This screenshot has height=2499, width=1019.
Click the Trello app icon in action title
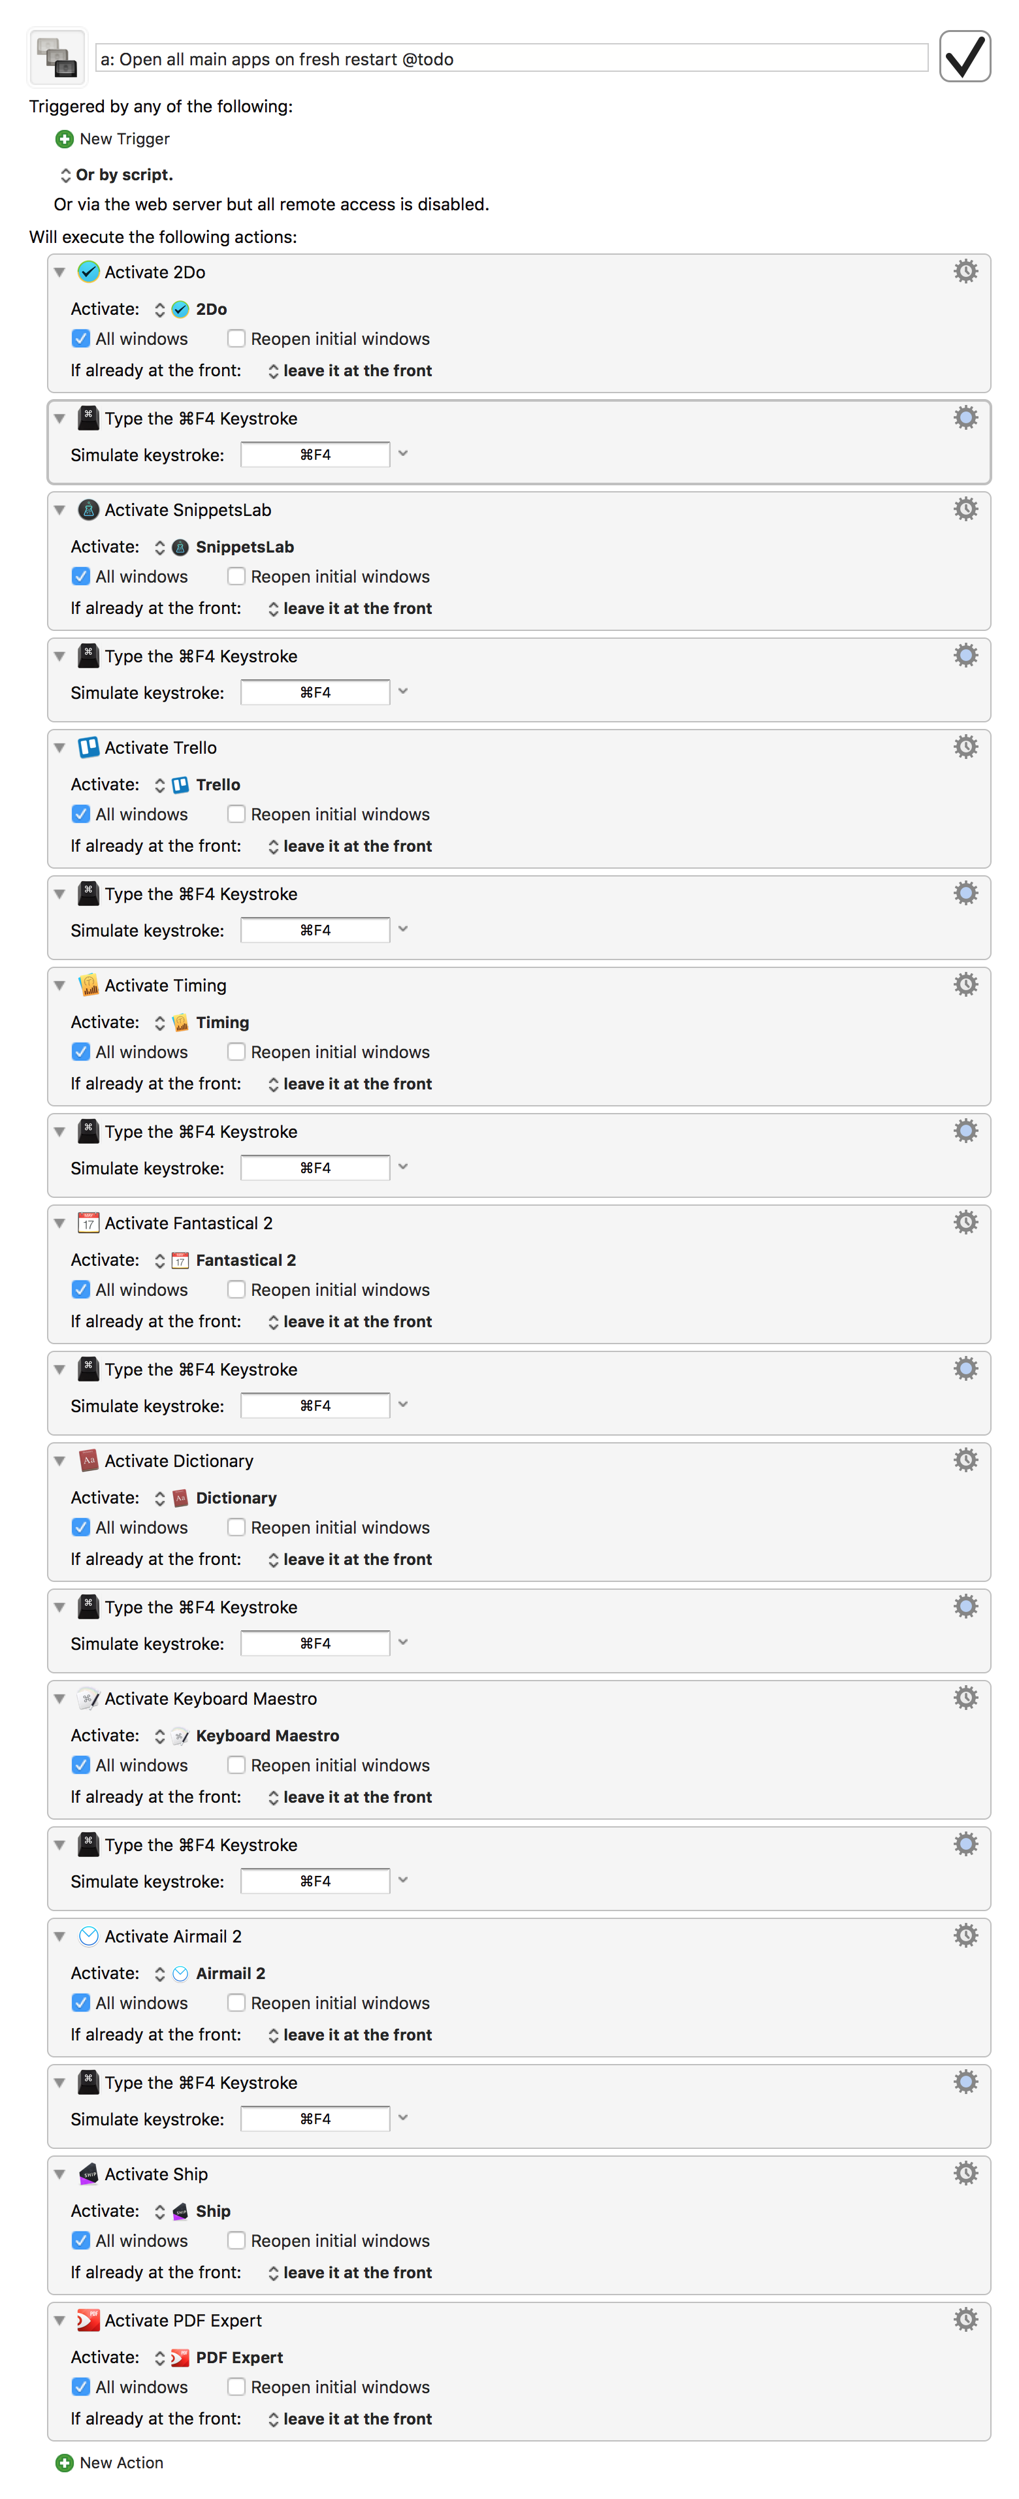click(88, 747)
